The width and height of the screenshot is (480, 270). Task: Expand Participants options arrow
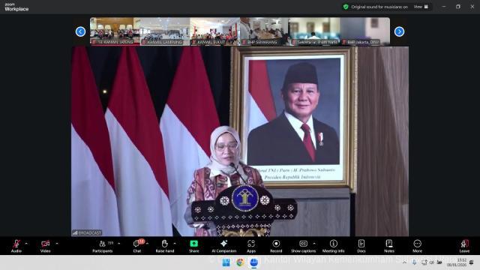click(118, 244)
